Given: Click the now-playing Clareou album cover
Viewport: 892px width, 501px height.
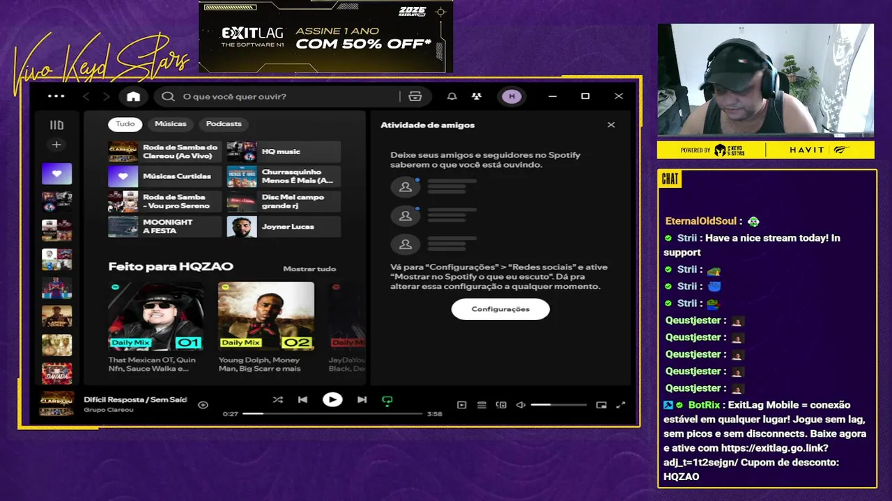Looking at the screenshot, I should (56, 404).
